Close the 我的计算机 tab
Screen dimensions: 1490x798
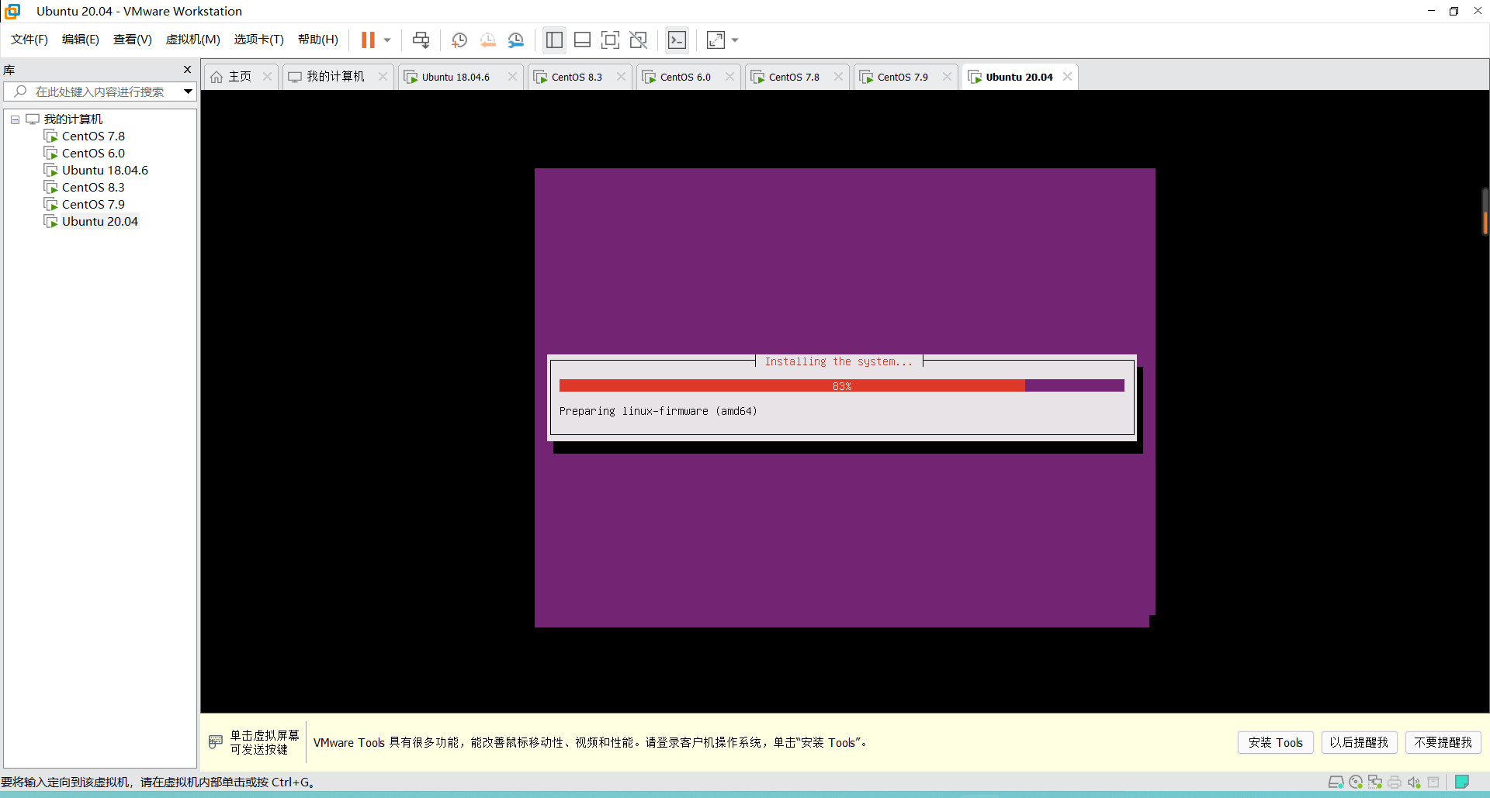click(x=383, y=76)
